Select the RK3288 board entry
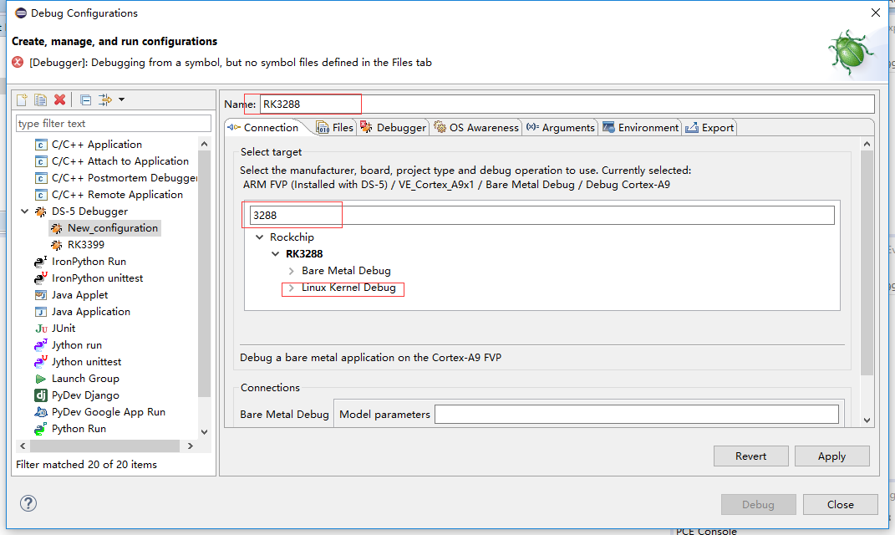This screenshot has height=535, width=895. tap(304, 253)
